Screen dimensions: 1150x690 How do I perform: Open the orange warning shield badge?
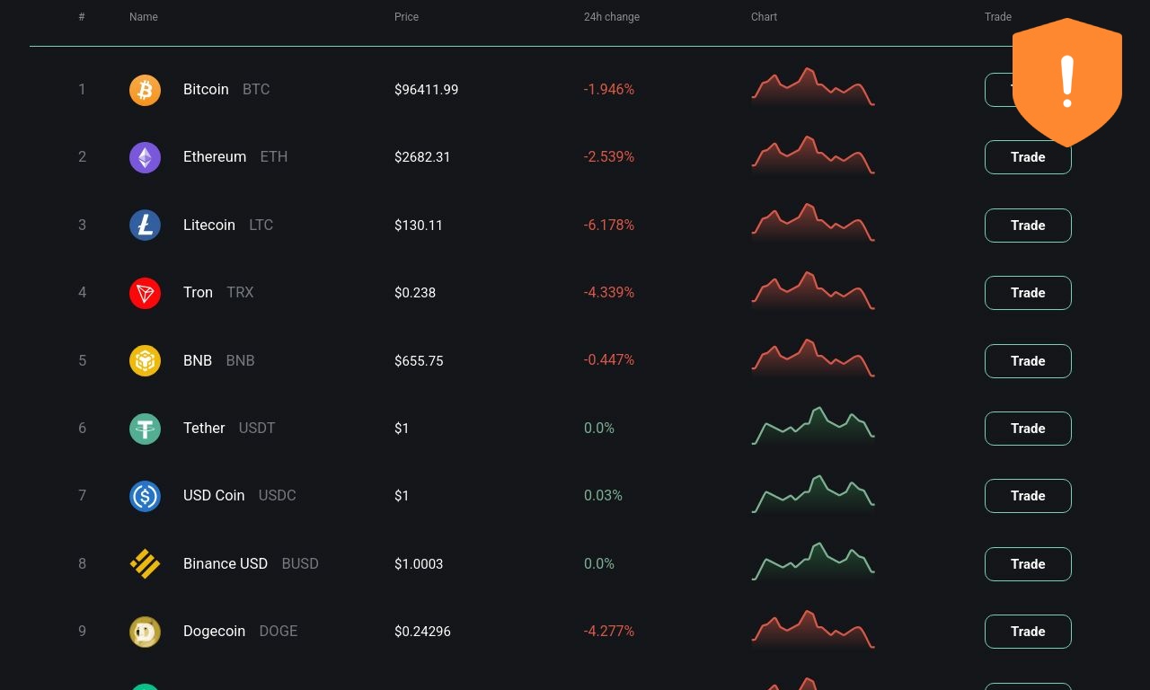[1067, 82]
